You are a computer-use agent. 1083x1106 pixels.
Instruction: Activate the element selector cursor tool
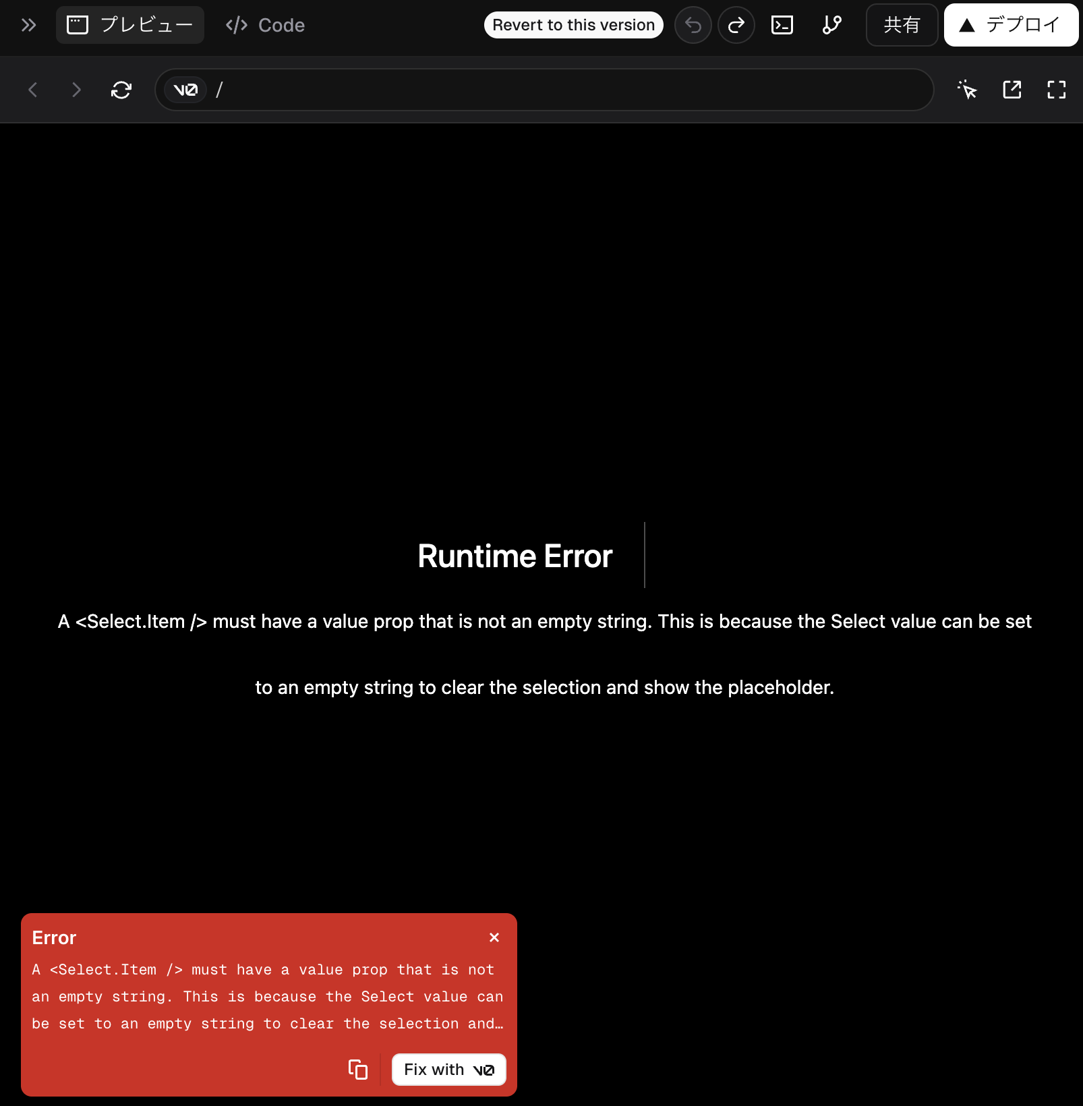tap(967, 90)
